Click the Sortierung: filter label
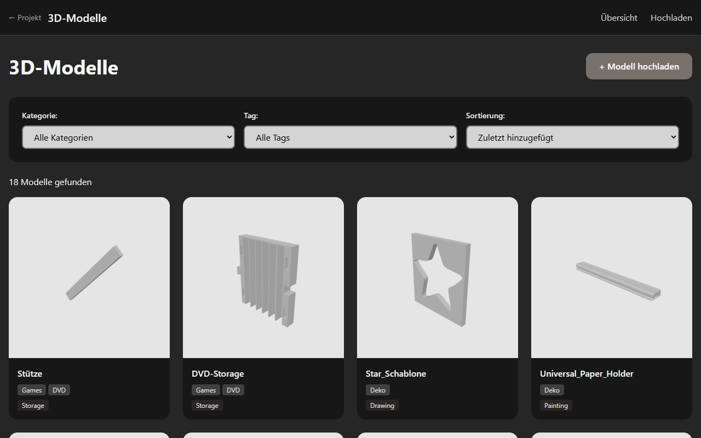Image resolution: width=701 pixels, height=438 pixels. coord(485,116)
